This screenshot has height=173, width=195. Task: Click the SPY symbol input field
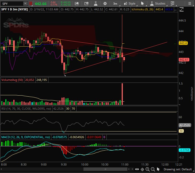12,4
